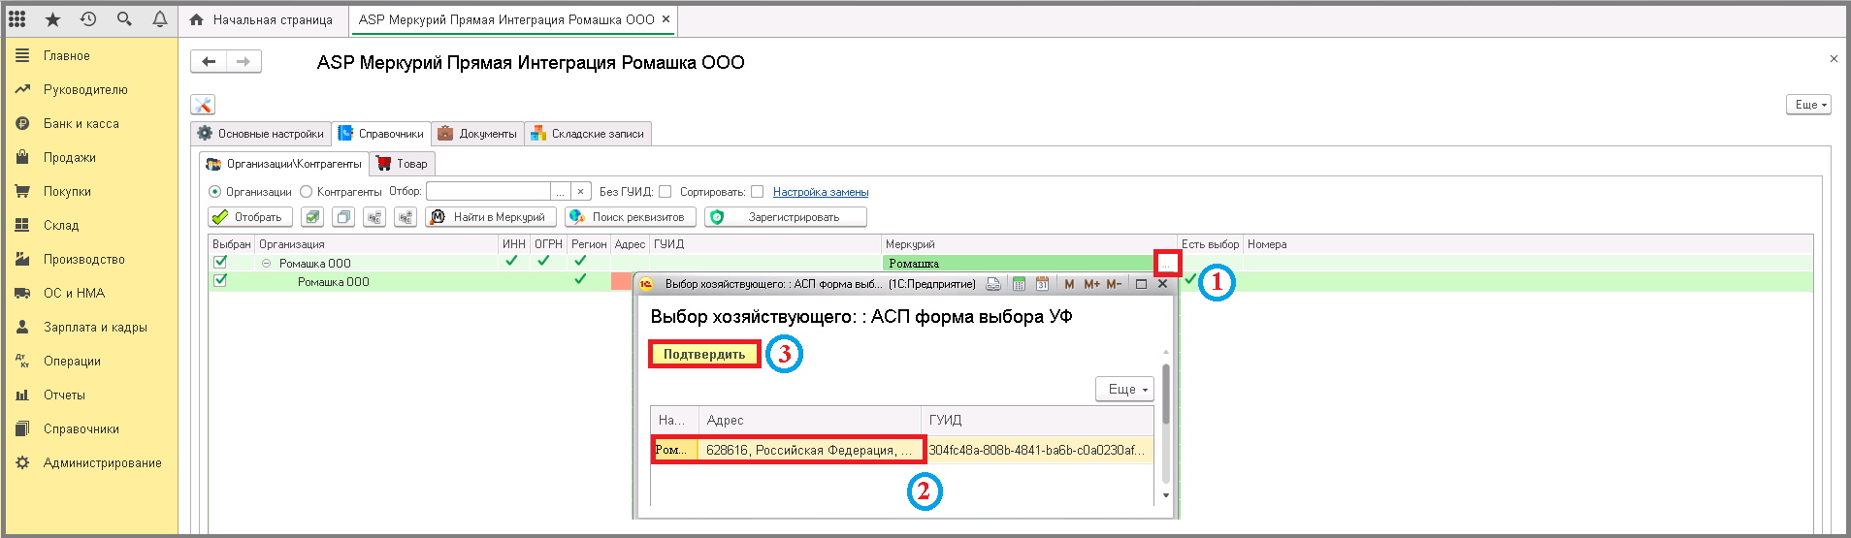Open Администрирование section in sidebar
The height and width of the screenshot is (538, 1851).
102,463
